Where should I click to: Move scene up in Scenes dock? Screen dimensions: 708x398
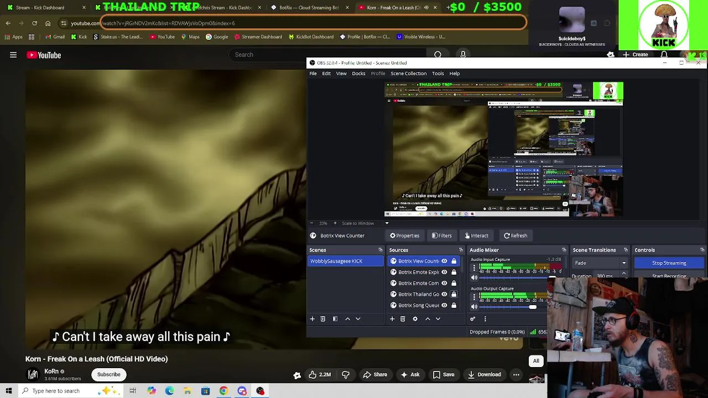point(347,319)
